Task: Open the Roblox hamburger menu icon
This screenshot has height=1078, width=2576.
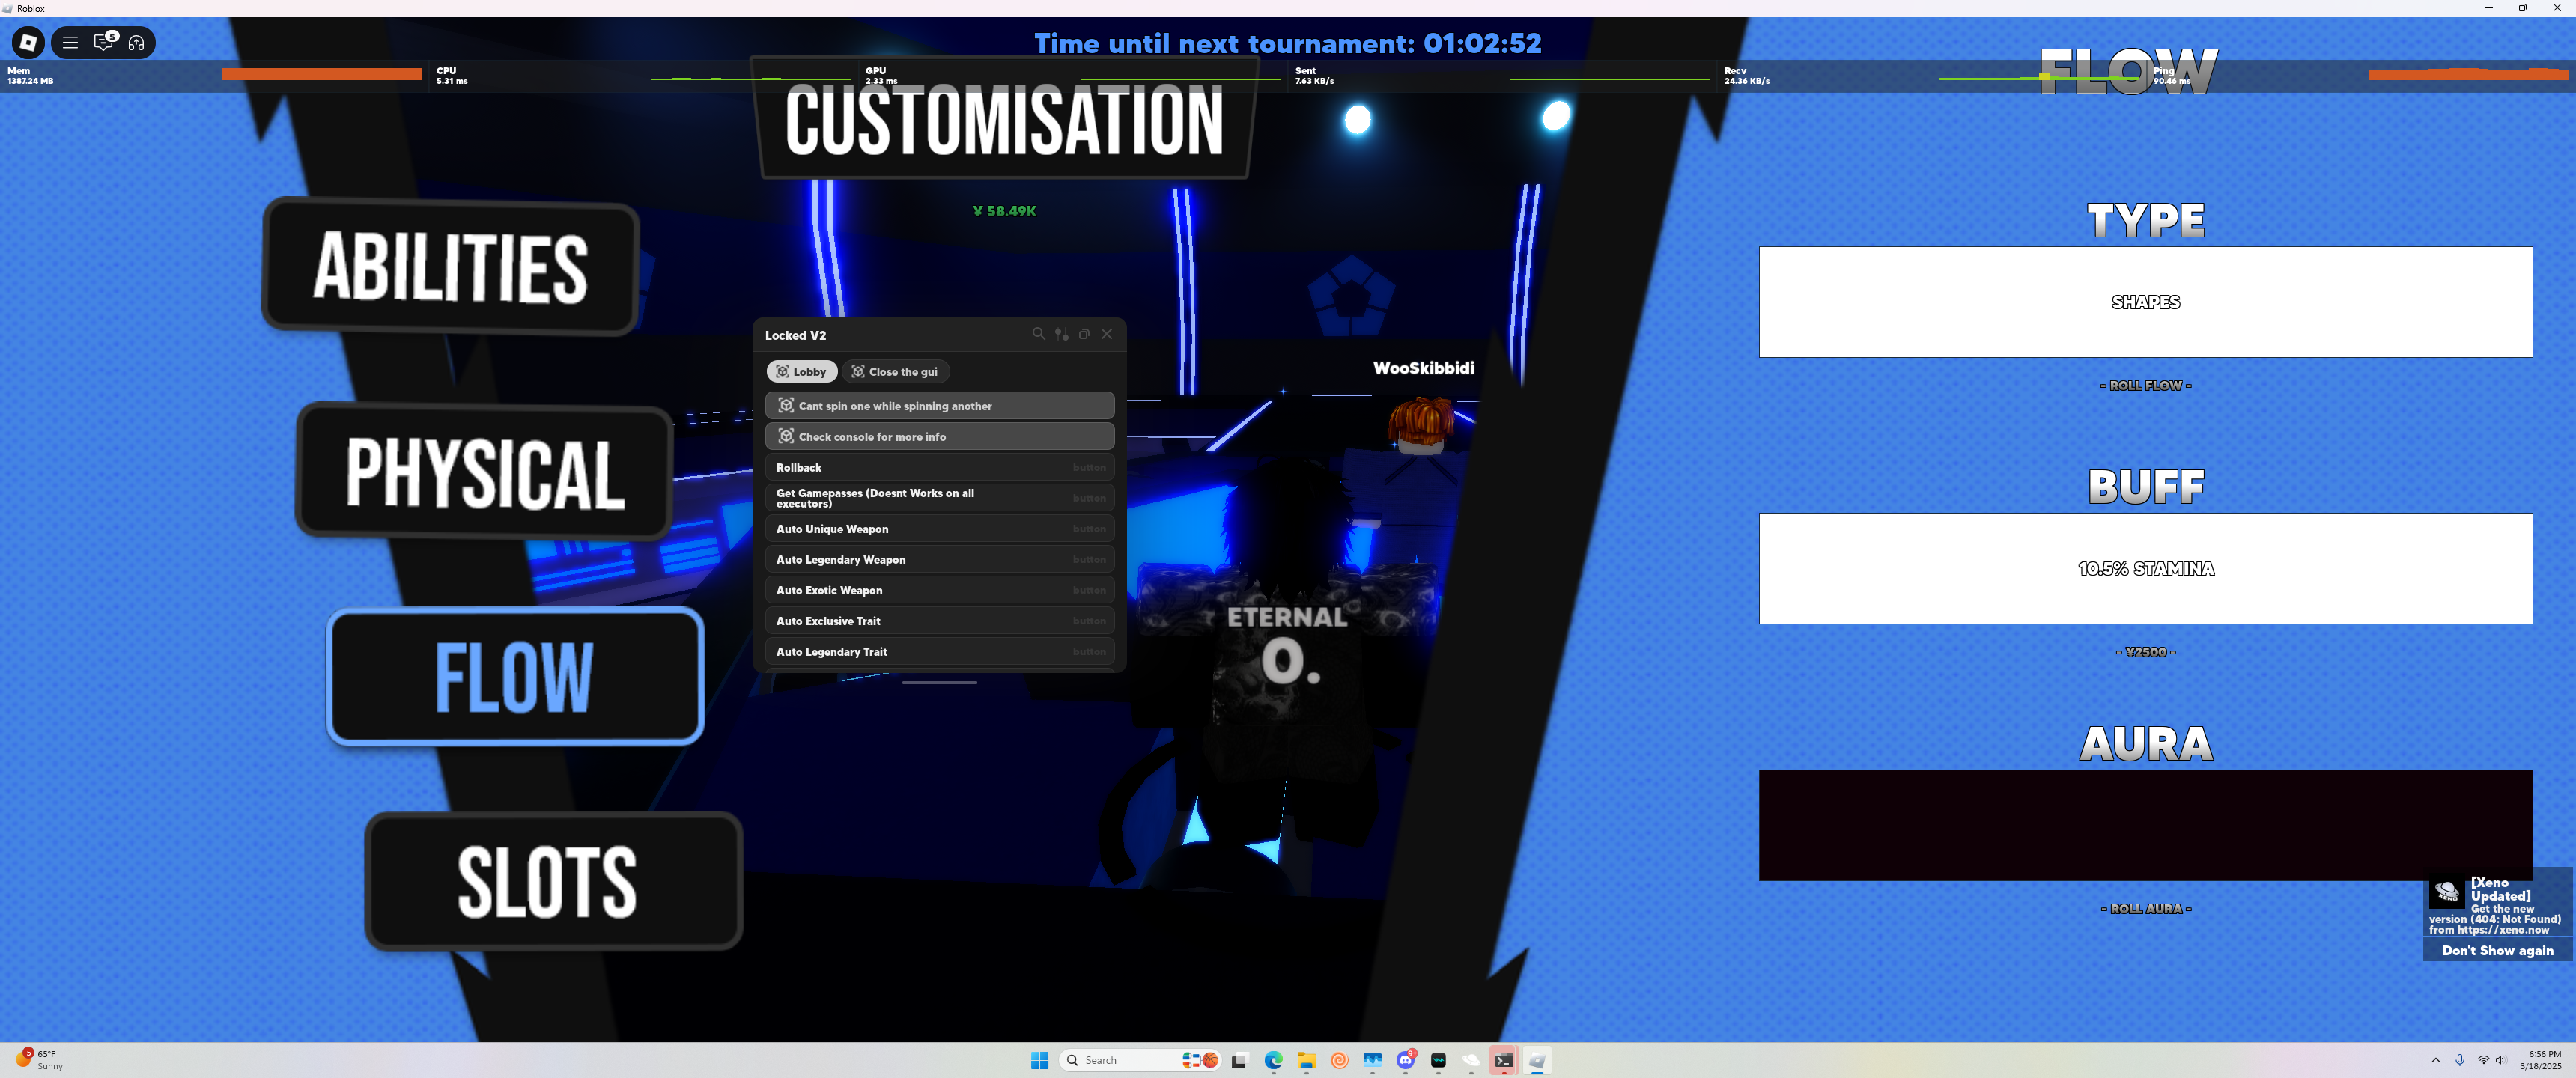Action: click(70, 42)
